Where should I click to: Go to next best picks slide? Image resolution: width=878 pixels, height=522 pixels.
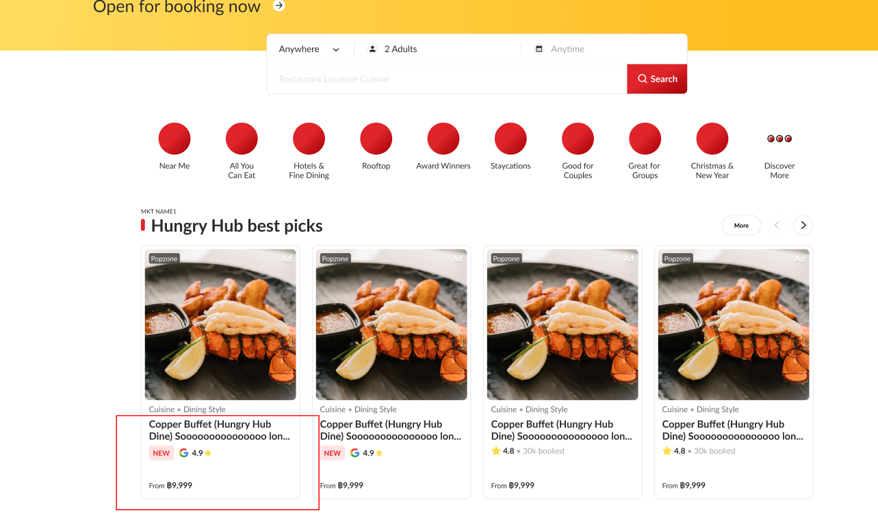coord(803,225)
